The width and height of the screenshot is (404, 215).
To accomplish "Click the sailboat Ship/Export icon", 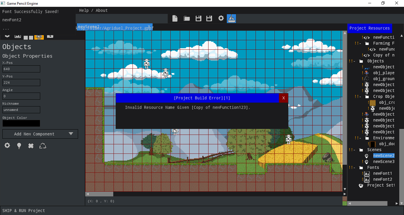I will (x=231, y=19).
